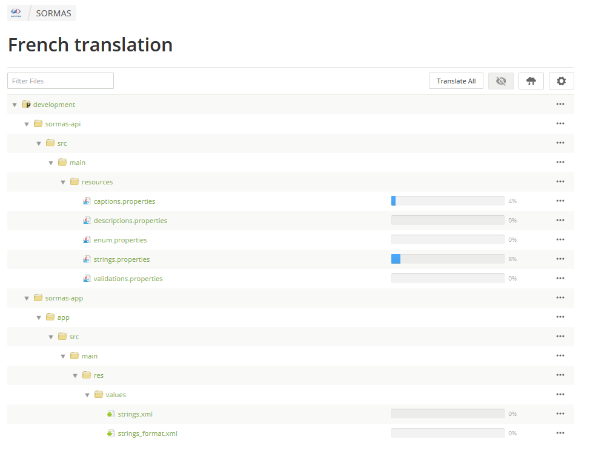Click the folder icon next to sormas-api
Viewport: 590px width, 451px height.
click(x=38, y=123)
